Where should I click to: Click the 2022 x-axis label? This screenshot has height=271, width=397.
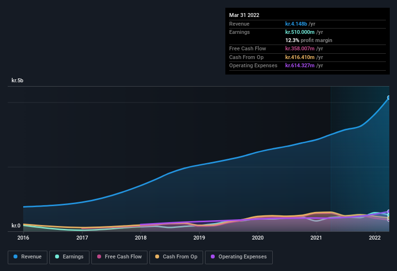coord(375,238)
